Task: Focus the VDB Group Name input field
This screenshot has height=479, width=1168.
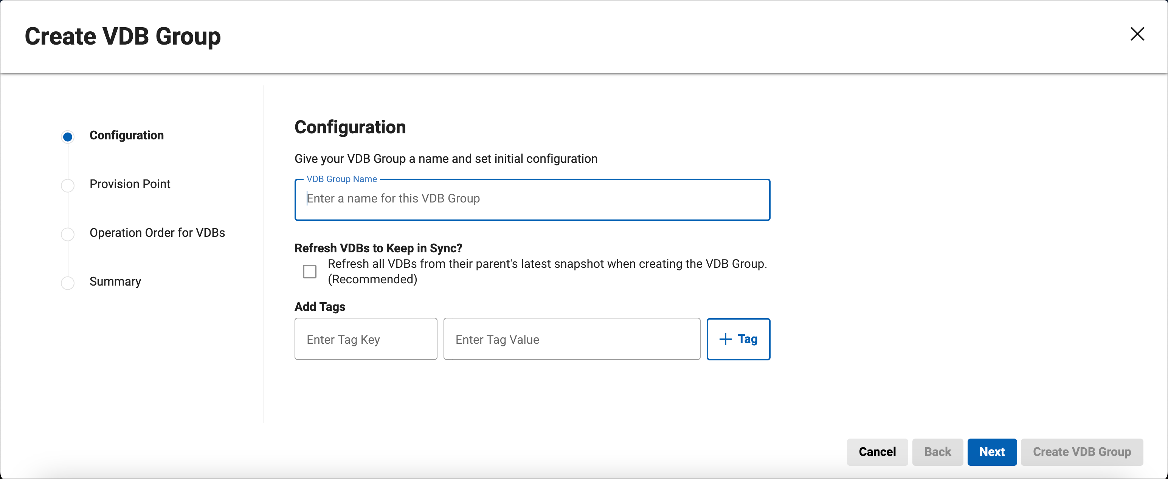Action: pos(532,199)
